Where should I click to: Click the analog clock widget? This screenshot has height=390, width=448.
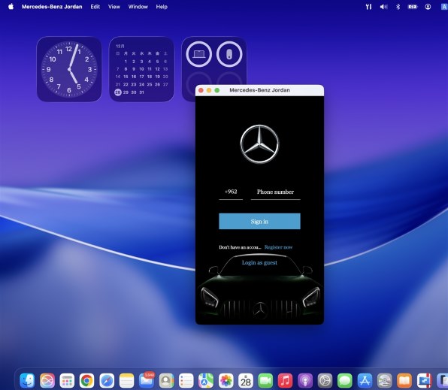pyautogui.click(x=69, y=69)
